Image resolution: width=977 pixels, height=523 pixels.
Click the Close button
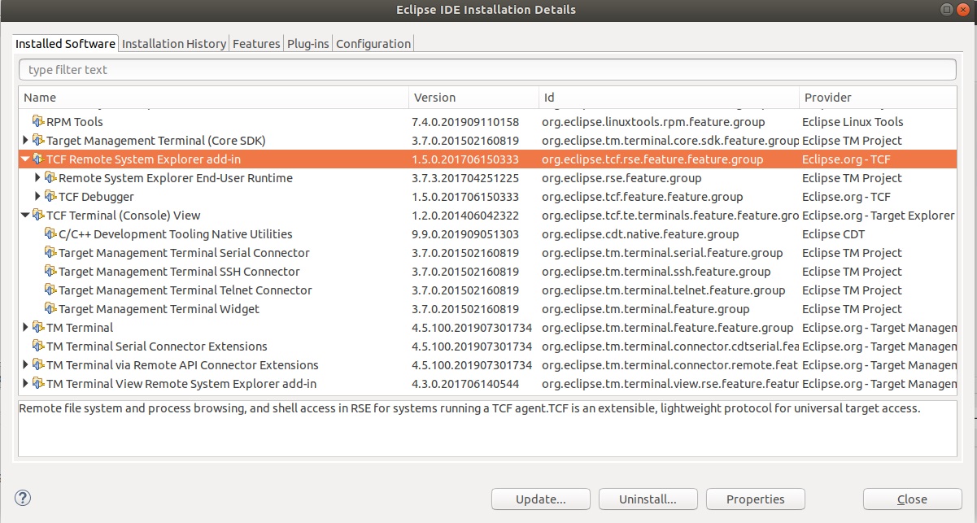coord(912,499)
